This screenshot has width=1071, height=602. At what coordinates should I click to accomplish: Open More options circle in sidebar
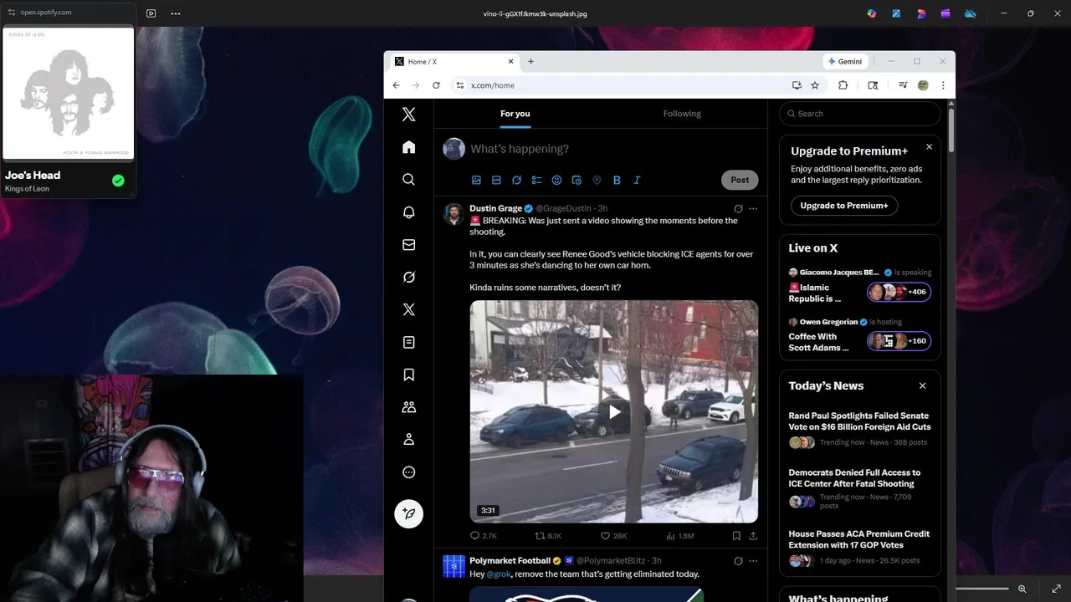[408, 472]
